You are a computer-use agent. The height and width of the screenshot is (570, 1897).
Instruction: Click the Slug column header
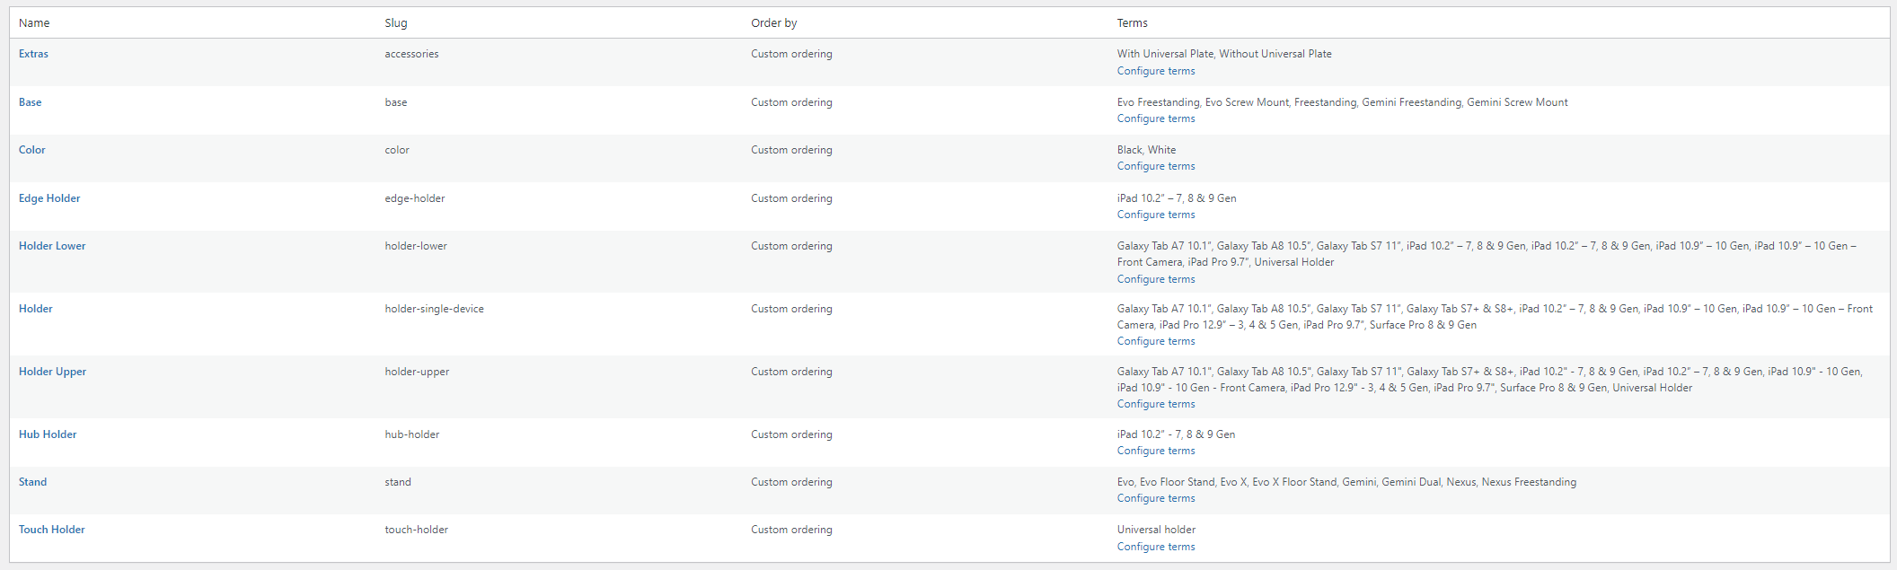(396, 23)
